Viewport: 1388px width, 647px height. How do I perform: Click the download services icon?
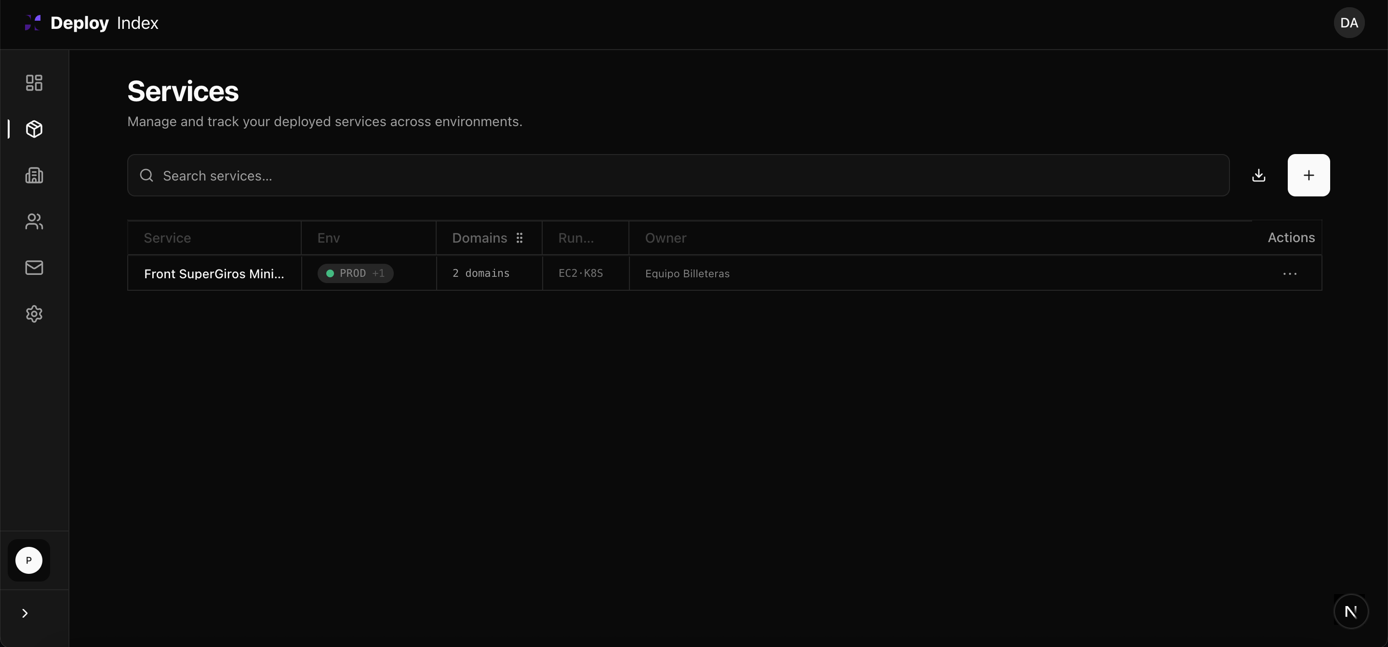tap(1259, 175)
